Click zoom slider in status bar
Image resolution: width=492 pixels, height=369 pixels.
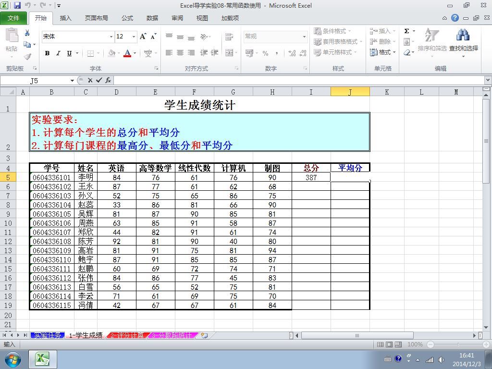pyautogui.click(x=458, y=344)
